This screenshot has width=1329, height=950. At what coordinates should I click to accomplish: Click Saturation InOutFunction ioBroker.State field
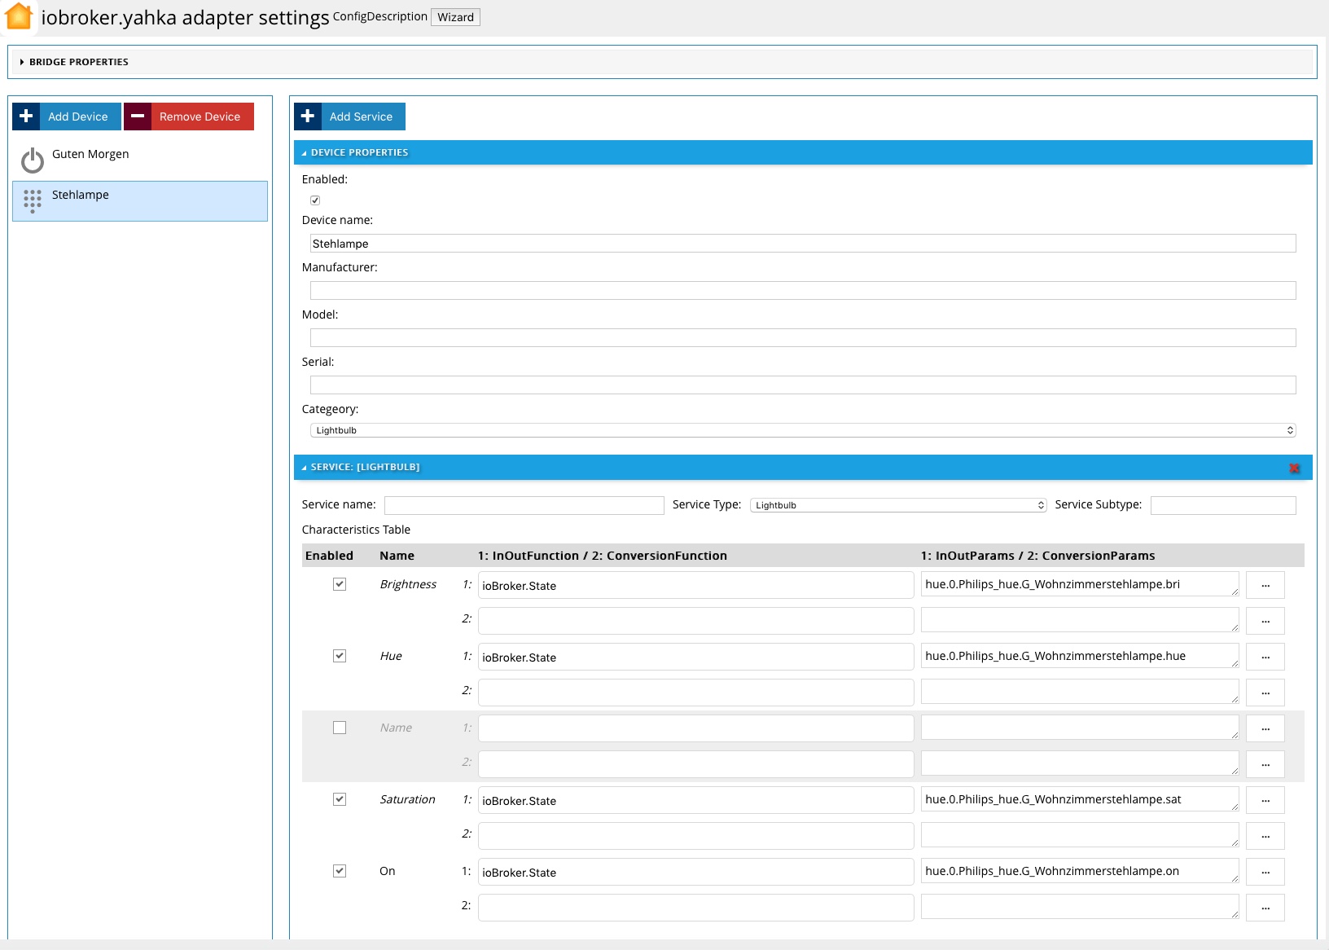tap(696, 800)
